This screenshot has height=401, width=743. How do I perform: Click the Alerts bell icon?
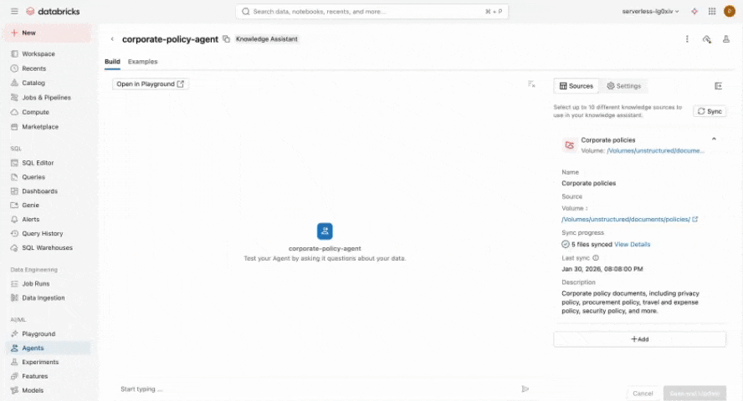(x=14, y=220)
